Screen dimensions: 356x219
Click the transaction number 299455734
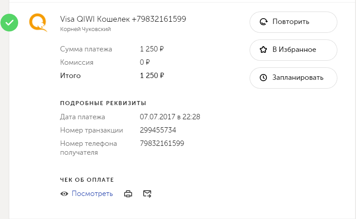[x=158, y=130]
